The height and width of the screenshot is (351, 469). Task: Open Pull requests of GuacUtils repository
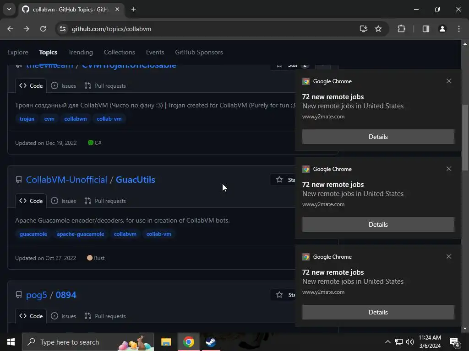(x=105, y=201)
